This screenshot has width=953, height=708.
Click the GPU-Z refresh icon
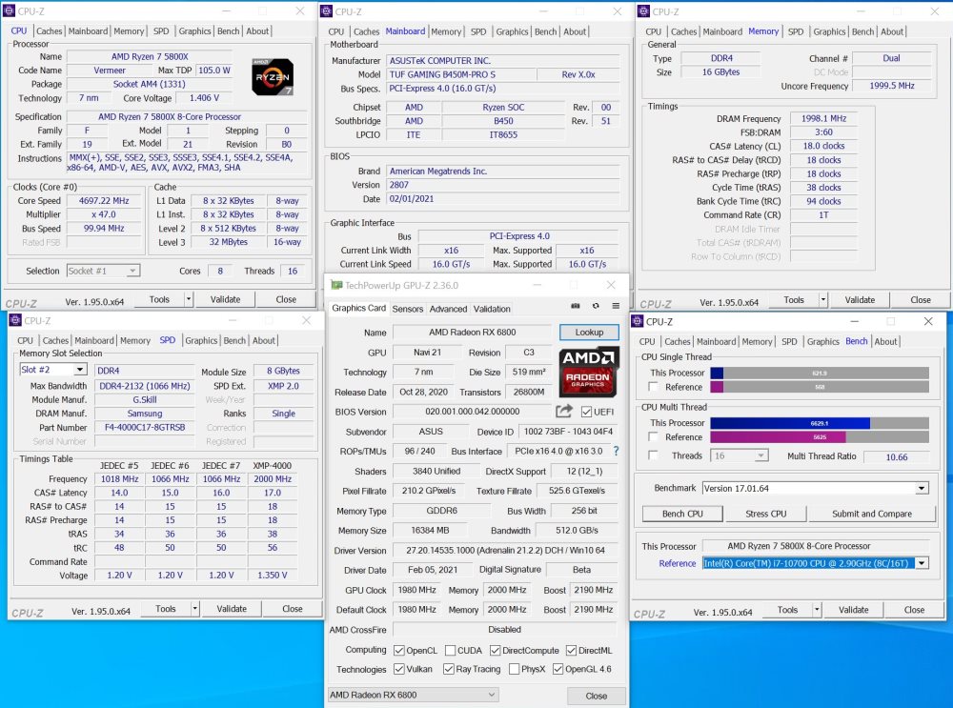(596, 306)
